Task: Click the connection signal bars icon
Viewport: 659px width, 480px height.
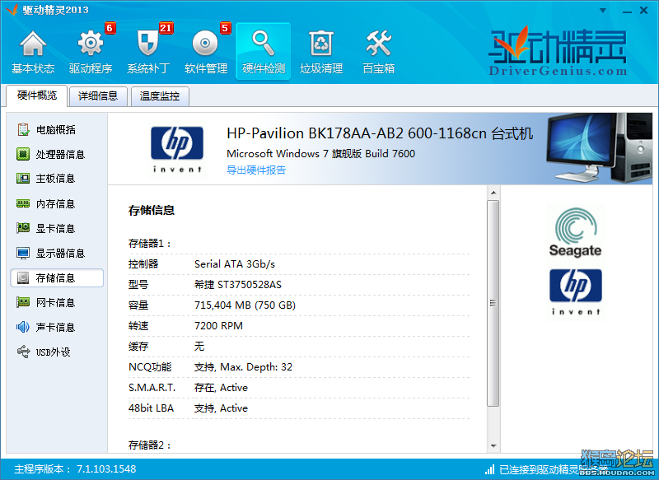Action: [x=489, y=469]
